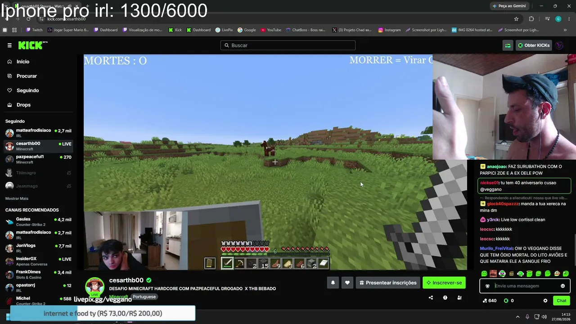
Task: Open the Google bookmark
Action: tap(247, 30)
